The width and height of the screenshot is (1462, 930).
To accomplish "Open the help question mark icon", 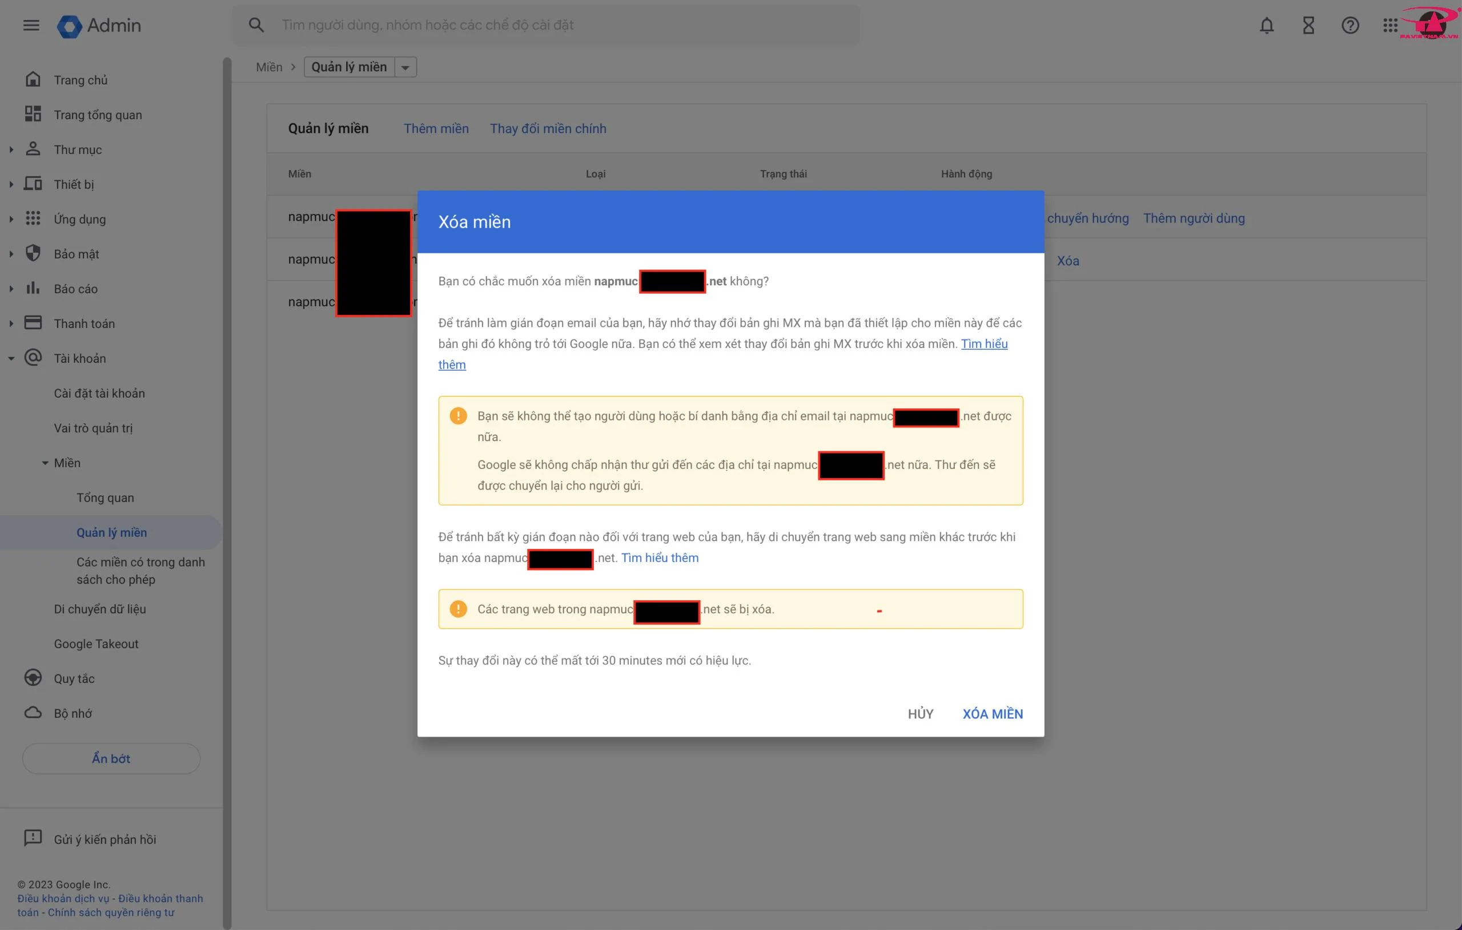I will 1349,26.
